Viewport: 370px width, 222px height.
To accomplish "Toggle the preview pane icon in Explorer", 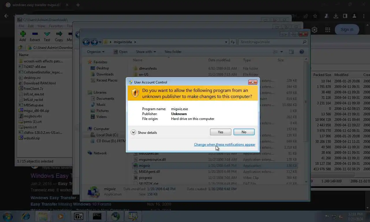I will (x=291, y=52).
